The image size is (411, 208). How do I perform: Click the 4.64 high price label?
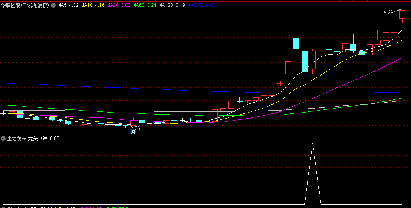(x=388, y=12)
